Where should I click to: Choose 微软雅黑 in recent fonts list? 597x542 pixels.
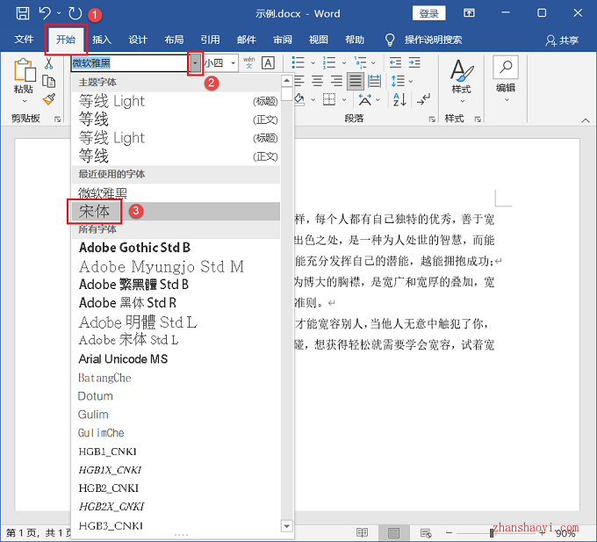click(176, 193)
